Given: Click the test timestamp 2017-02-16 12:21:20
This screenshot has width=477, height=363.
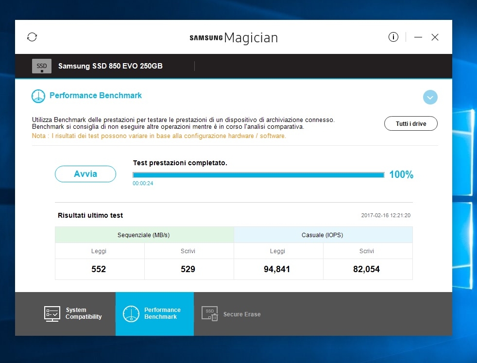Looking at the screenshot, I should pos(386,215).
